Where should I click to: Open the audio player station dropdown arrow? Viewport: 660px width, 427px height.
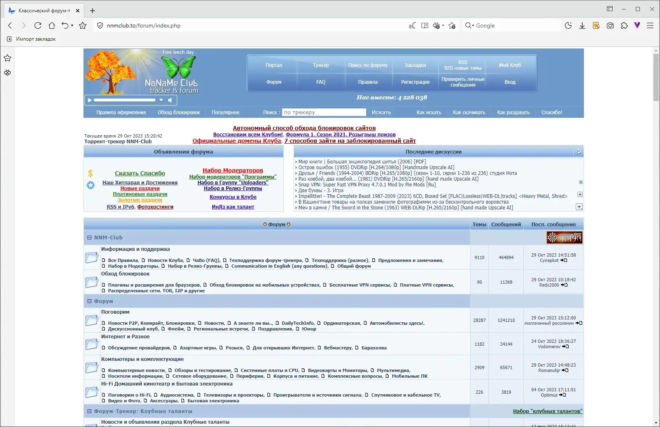[x=161, y=100]
